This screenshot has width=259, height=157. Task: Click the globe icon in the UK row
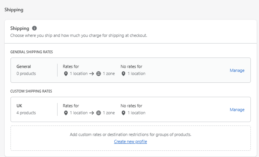(99, 113)
